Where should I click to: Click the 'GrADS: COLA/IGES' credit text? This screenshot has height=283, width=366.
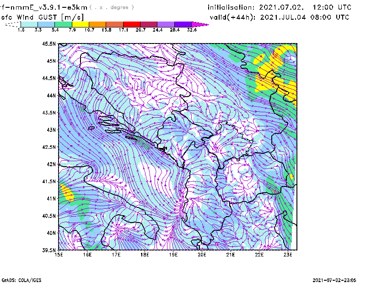21,280
